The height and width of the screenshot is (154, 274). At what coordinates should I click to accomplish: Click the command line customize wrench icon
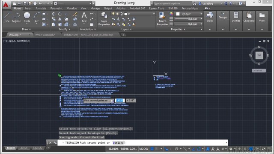[55, 142]
